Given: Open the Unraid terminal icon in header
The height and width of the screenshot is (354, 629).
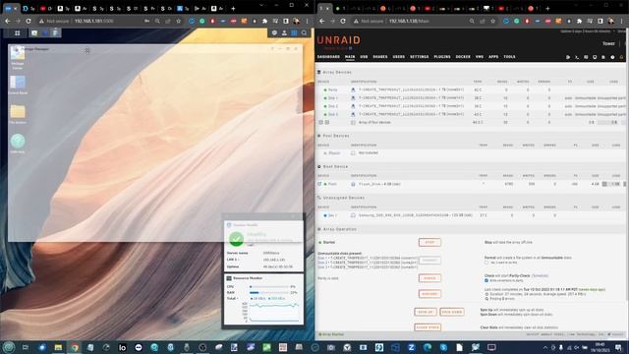Looking at the screenshot, I should (x=577, y=57).
